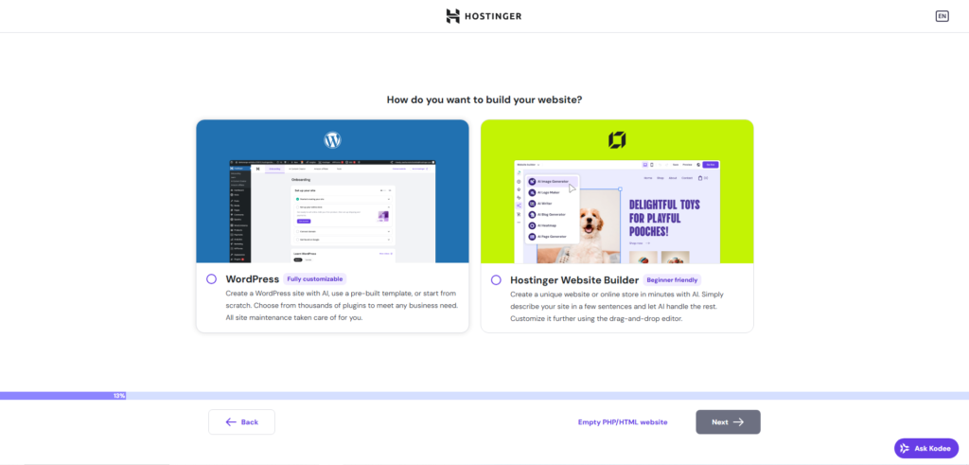
Task: Click the Hostinger Website Builder preview image
Action: coord(617,211)
